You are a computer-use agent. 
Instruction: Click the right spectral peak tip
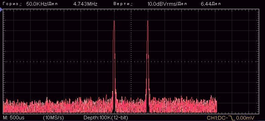click(148, 21)
